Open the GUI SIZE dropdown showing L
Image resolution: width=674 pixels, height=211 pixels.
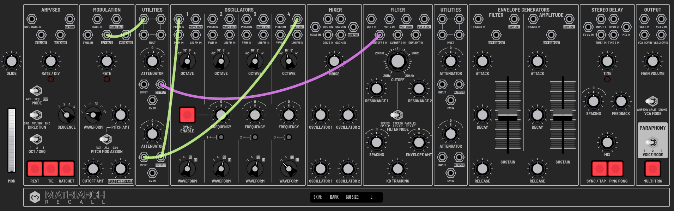(371, 197)
